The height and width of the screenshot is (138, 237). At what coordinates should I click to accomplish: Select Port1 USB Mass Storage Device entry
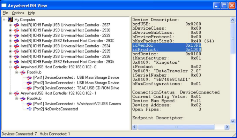tap(76, 78)
